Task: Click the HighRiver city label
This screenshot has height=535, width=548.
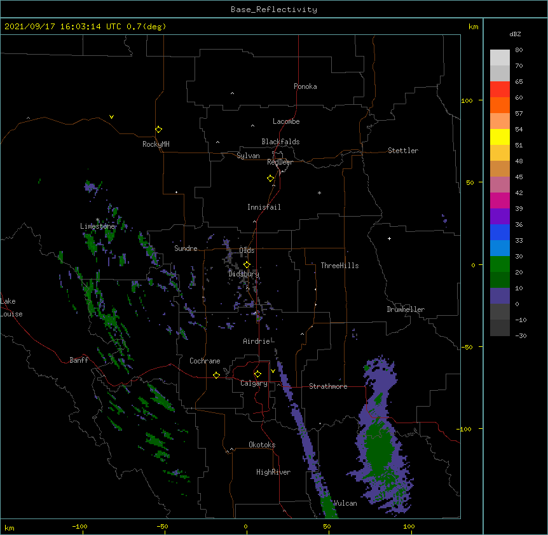Action: pyautogui.click(x=273, y=472)
